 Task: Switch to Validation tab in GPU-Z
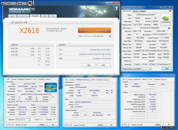[143, 11]
